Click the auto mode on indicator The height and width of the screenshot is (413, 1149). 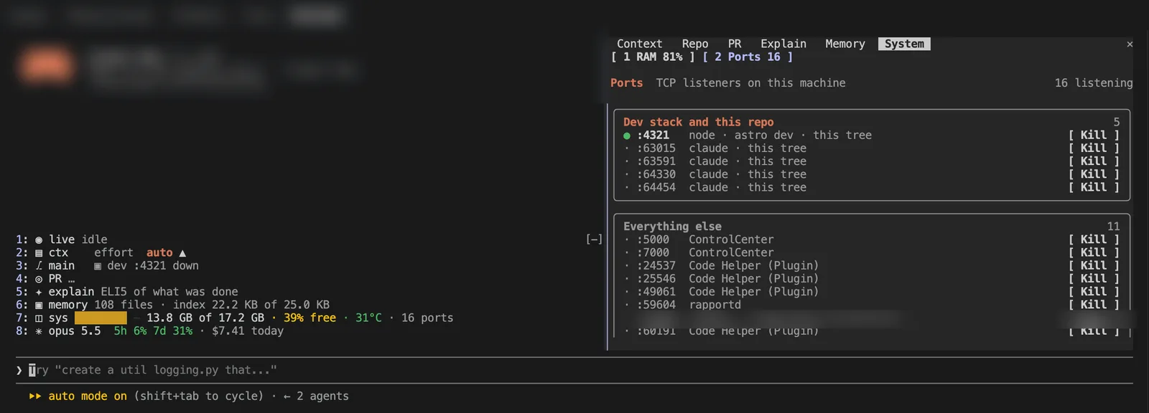pyautogui.click(x=88, y=396)
